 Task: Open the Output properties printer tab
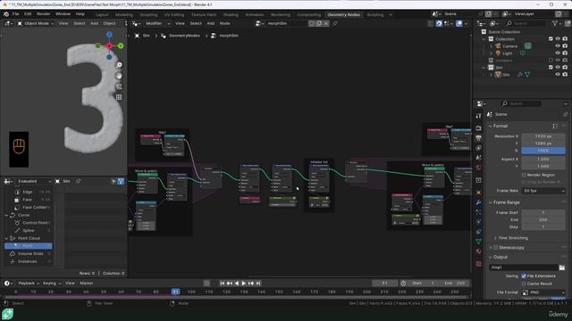tap(479, 138)
